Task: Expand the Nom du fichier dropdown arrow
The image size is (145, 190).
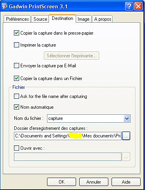Action: [x=127, y=118]
